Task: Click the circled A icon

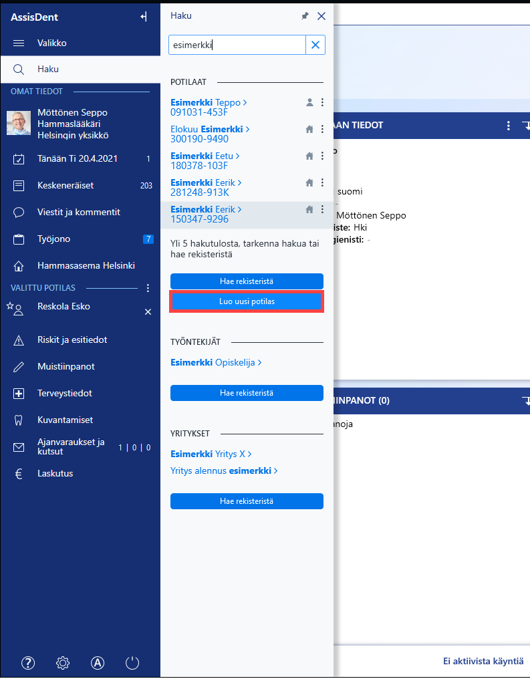Action: tap(98, 663)
